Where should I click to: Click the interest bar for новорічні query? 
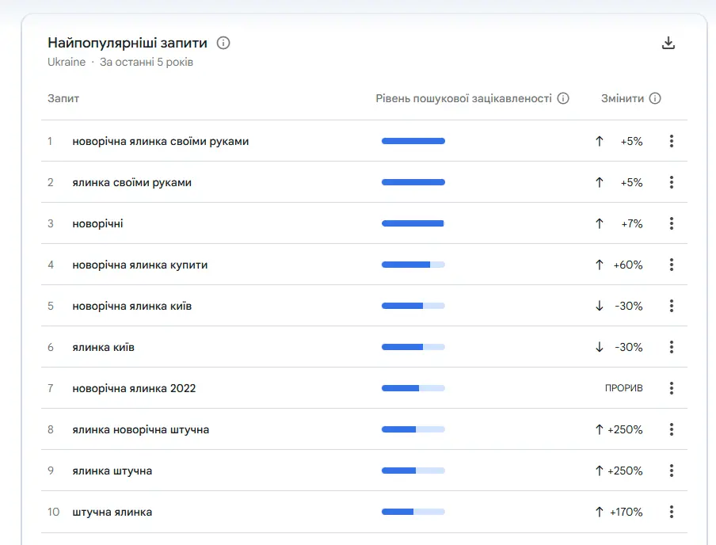coord(413,223)
